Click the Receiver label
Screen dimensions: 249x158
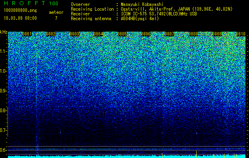[80, 14]
